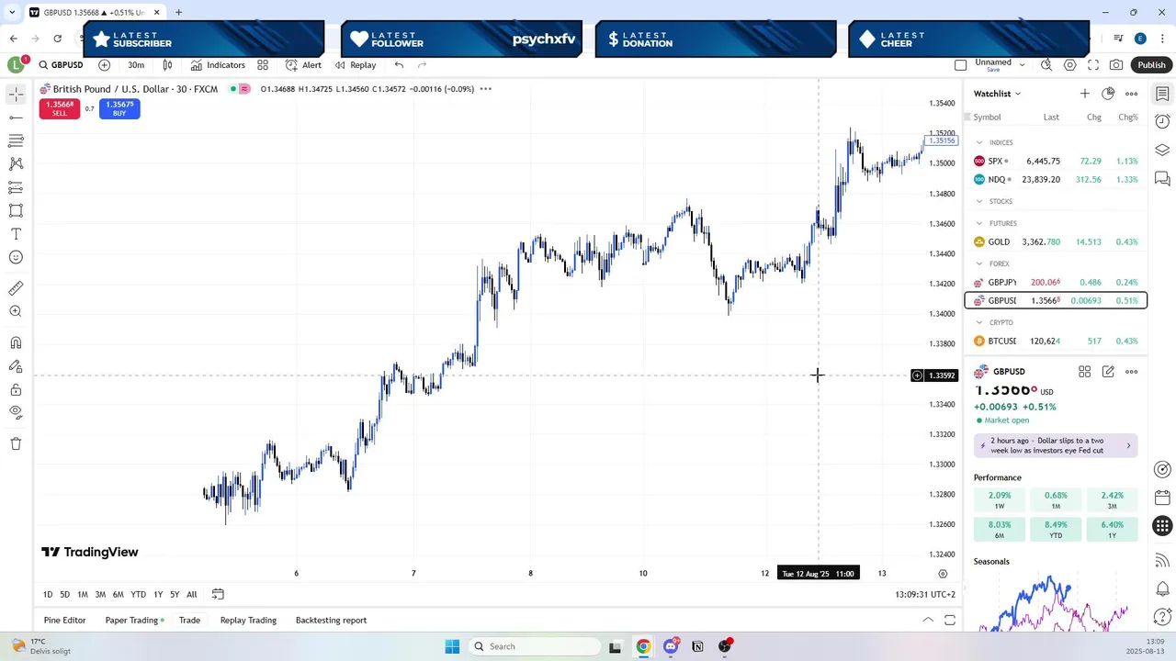The width and height of the screenshot is (1176, 661).
Task: Toggle lock all drawing tools
Action: 16,389
